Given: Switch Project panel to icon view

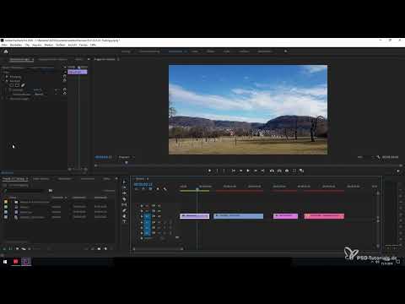Looking at the screenshot, I should coord(17,249).
